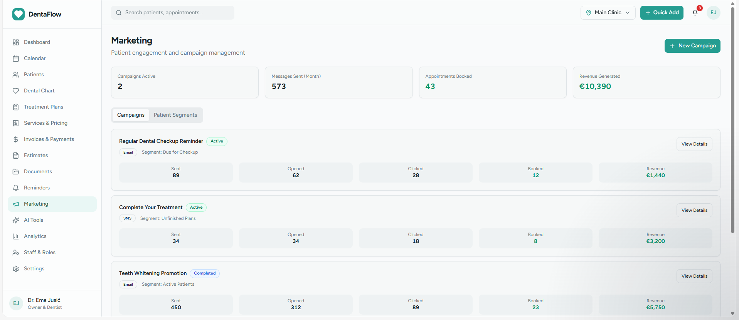
Task: Click 'Segment: Unfinished Plans' text
Action: [168, 218]
